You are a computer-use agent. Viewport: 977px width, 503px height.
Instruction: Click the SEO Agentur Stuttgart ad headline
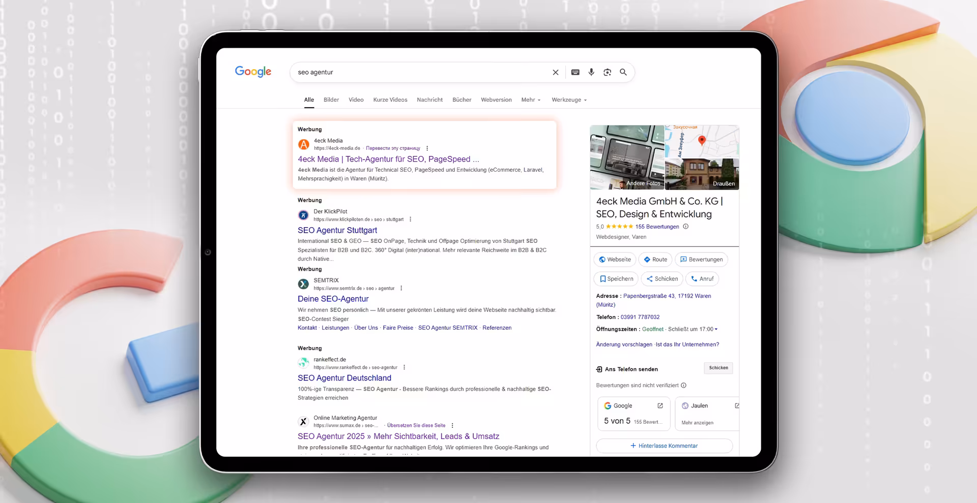coord(337,230)
